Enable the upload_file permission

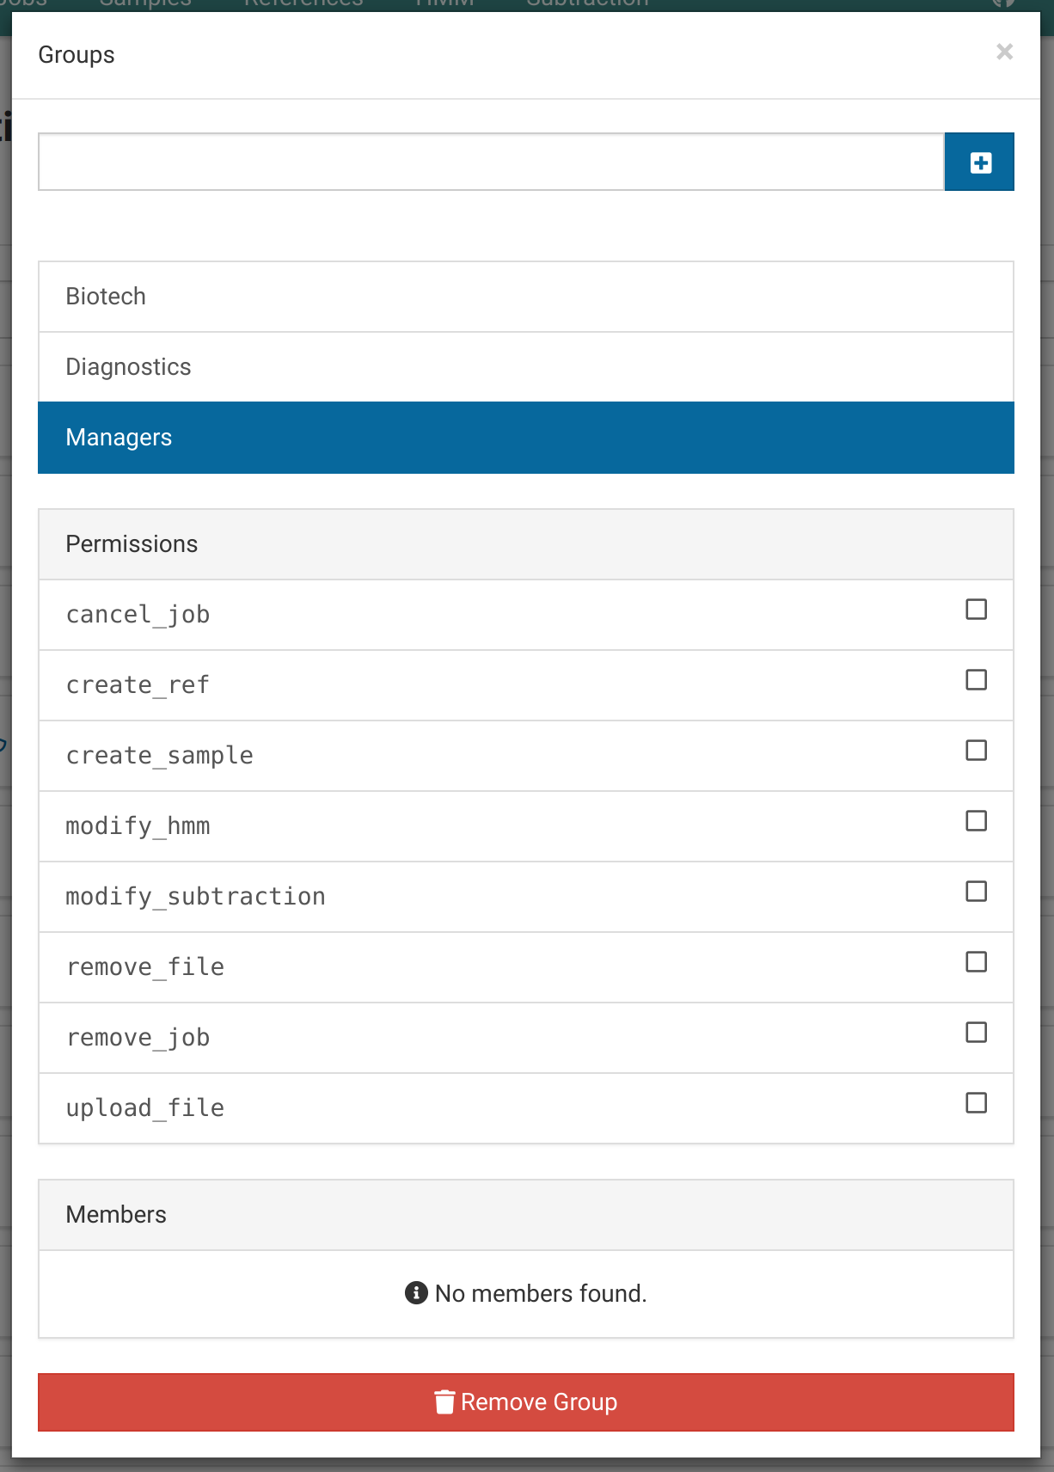tap(975, 1103)
